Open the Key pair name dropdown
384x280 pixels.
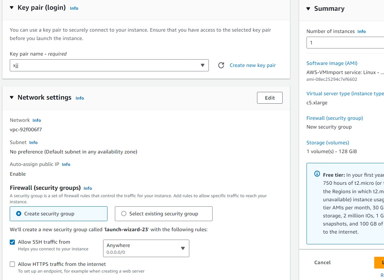click(x=109, y=65)
